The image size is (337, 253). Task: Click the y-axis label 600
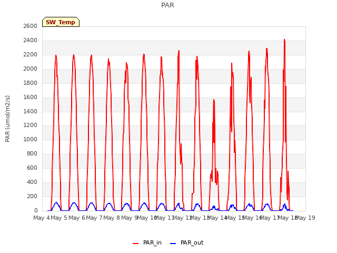(x=32, y=168)
